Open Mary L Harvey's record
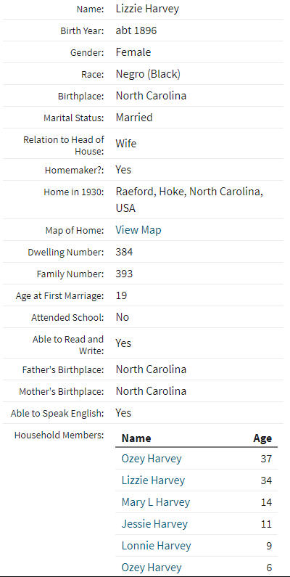Viewport: 290px width, 577px height. tap(156, 502)
